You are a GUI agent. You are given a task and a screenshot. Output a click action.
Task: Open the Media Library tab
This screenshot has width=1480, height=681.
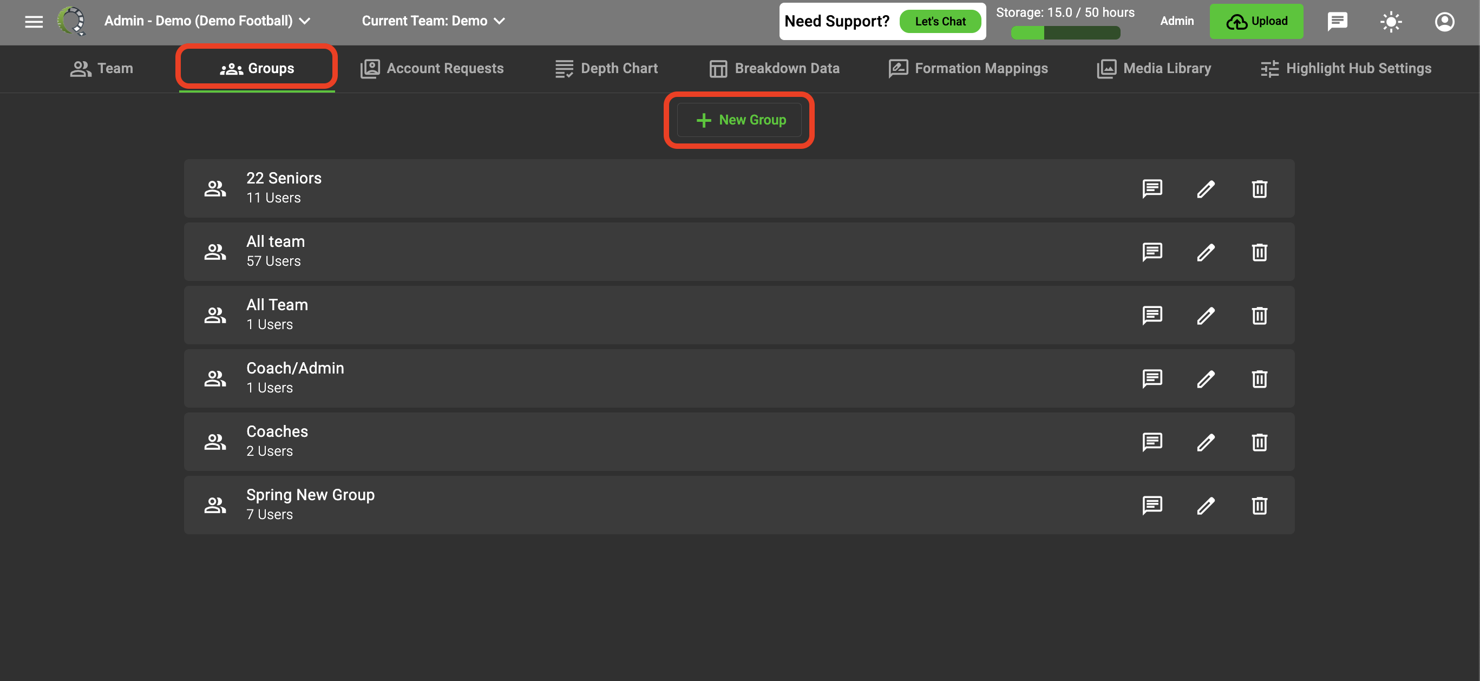(1154, 68)
